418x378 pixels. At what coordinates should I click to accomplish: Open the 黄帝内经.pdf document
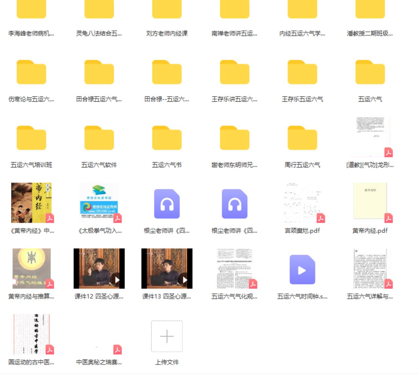[x=370, y=201]
